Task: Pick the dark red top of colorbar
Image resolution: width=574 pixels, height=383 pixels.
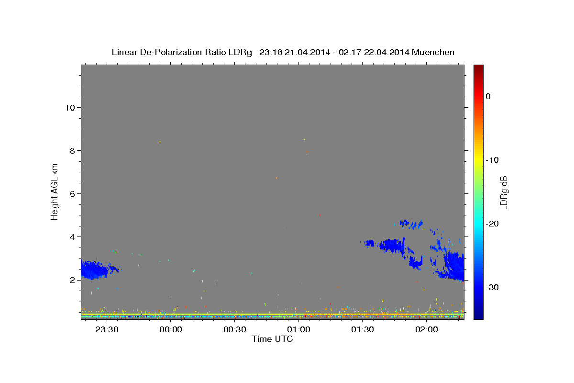Action: [x=478, y=68]
